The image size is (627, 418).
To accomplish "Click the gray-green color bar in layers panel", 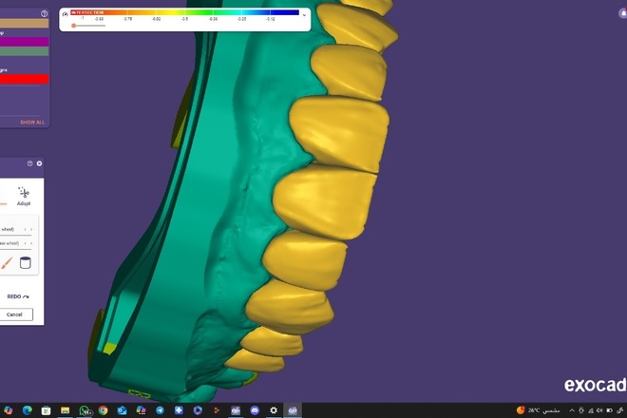I will coord(24,51).
